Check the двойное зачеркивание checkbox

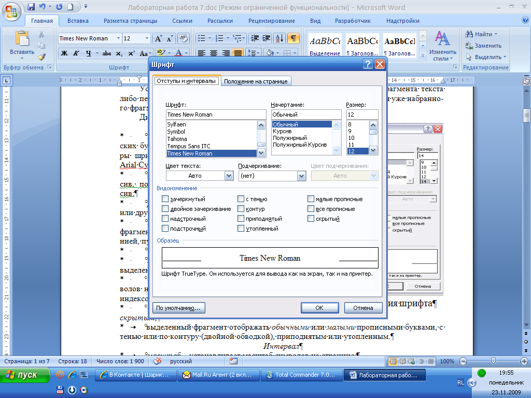(165, 208)
